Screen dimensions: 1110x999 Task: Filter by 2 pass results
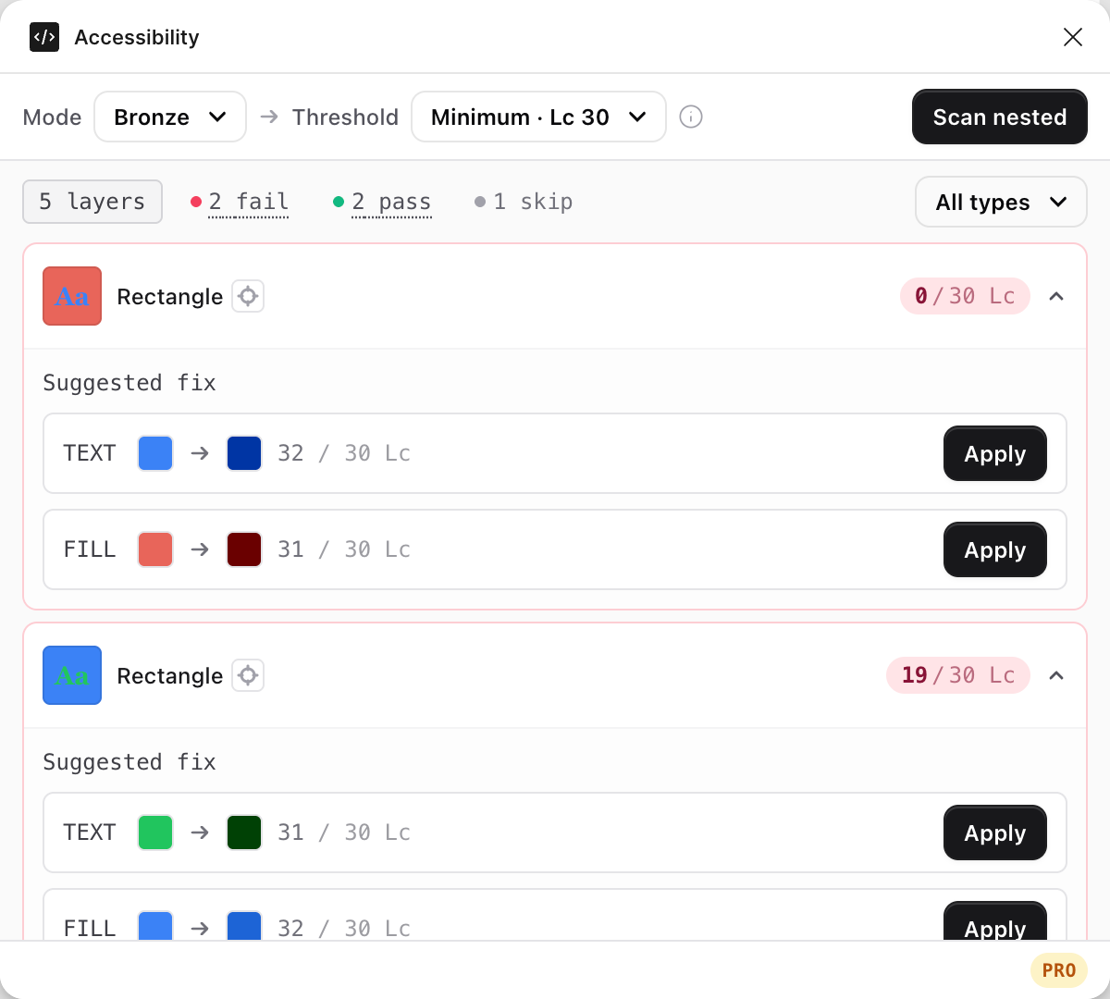[x=382, y=202]
